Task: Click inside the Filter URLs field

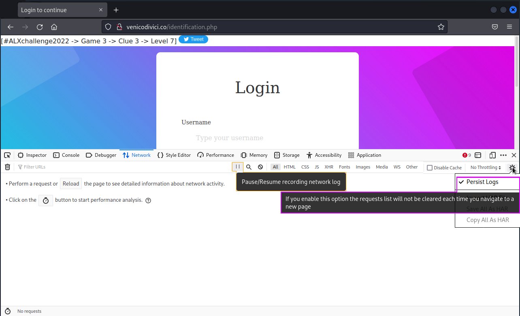Action: click(35, 167)
